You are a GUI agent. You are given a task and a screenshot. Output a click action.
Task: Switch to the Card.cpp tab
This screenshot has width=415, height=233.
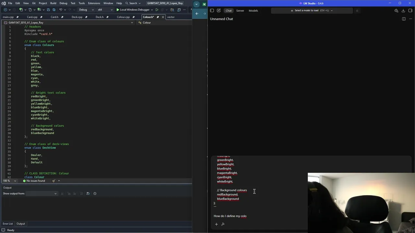32,17
